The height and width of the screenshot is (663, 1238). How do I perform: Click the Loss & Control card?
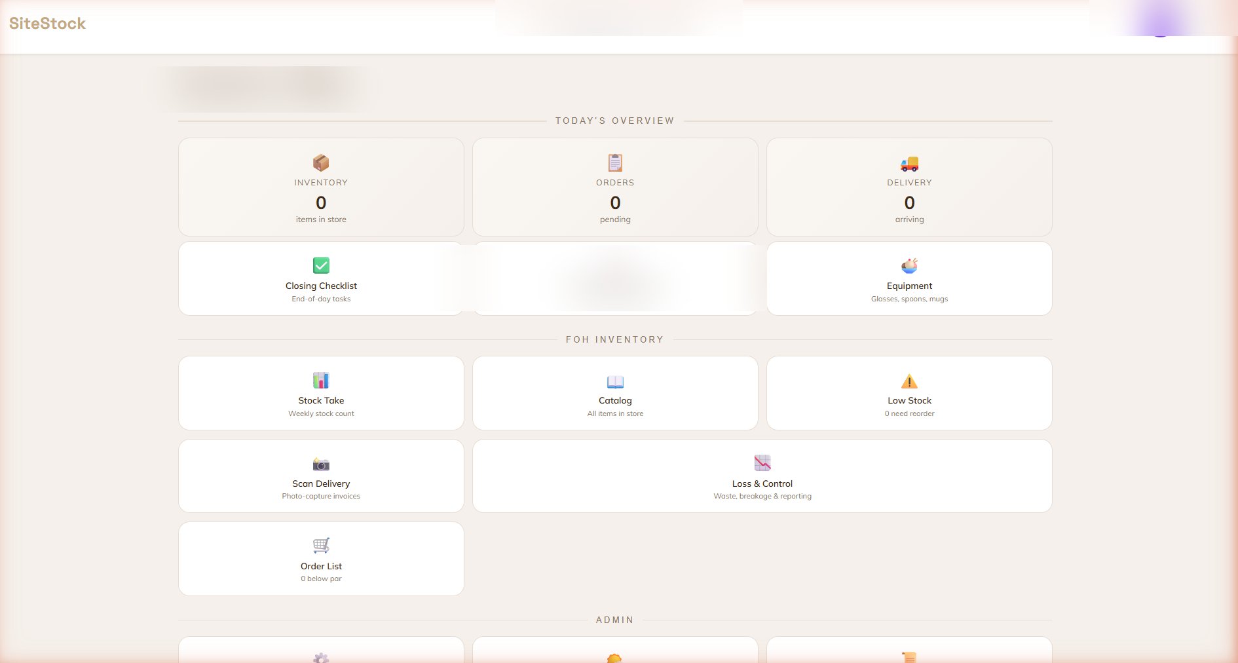point(762,476)
